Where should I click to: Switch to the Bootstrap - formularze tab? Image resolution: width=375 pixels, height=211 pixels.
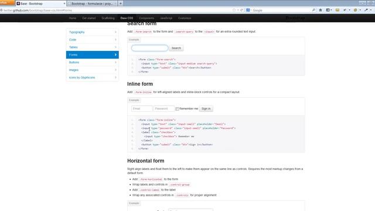(x=92, y=4)
